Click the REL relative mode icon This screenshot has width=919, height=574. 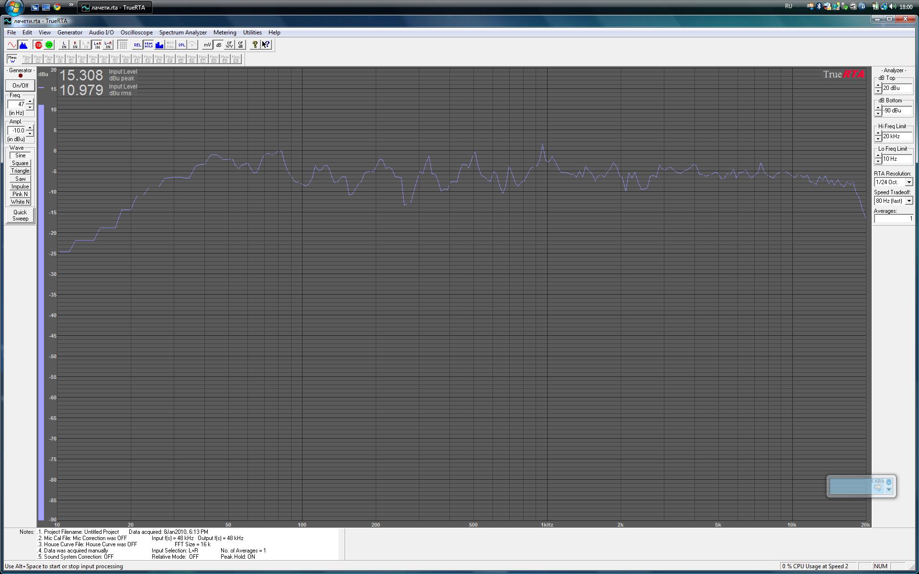point(137,45)
